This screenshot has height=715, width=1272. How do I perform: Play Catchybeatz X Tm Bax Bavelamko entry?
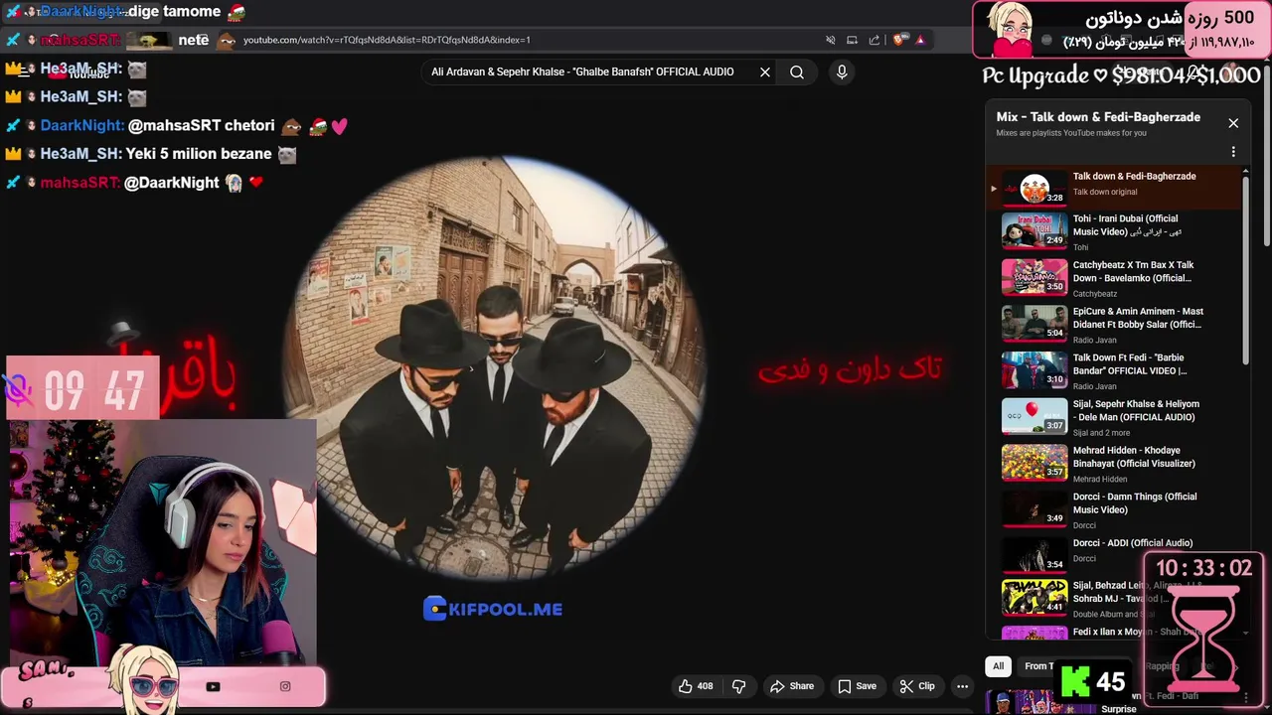pyautogui.click(x=1113, y=278)
